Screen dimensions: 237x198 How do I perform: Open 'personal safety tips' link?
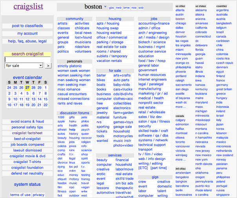tap(27, 127)
